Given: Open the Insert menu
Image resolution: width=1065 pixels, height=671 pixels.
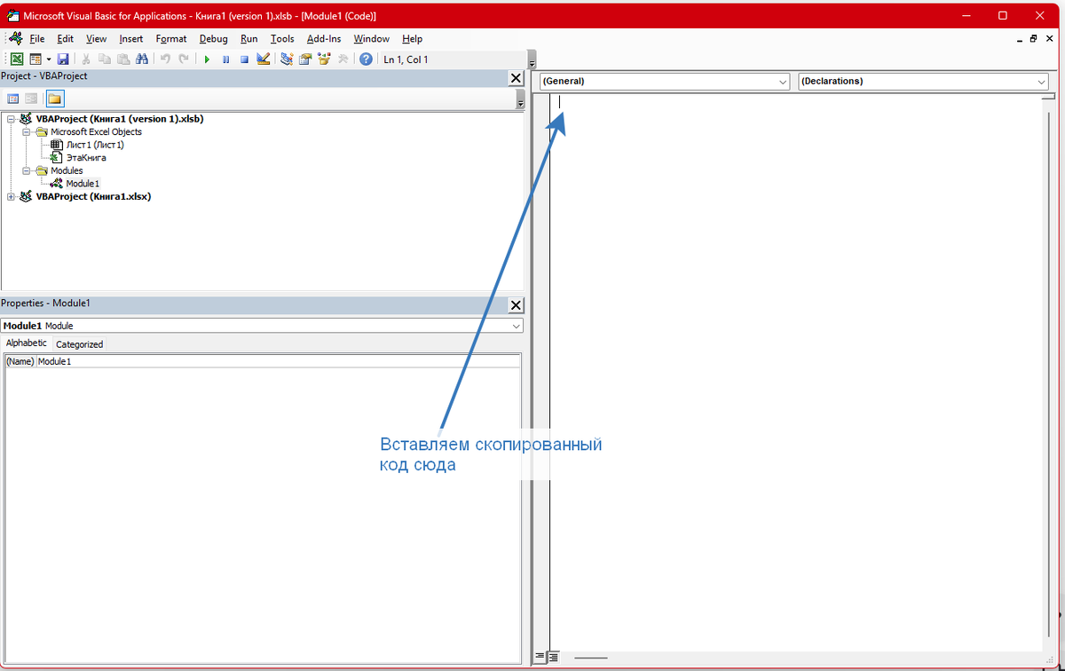Looking at the screenshot, I should click(131, 39).
